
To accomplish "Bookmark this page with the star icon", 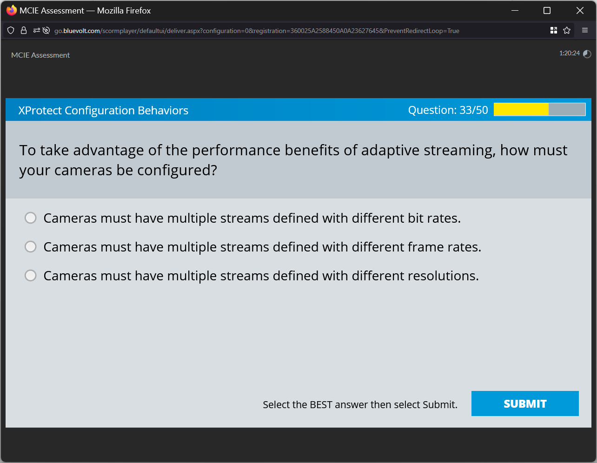I will tap(567, 30).
